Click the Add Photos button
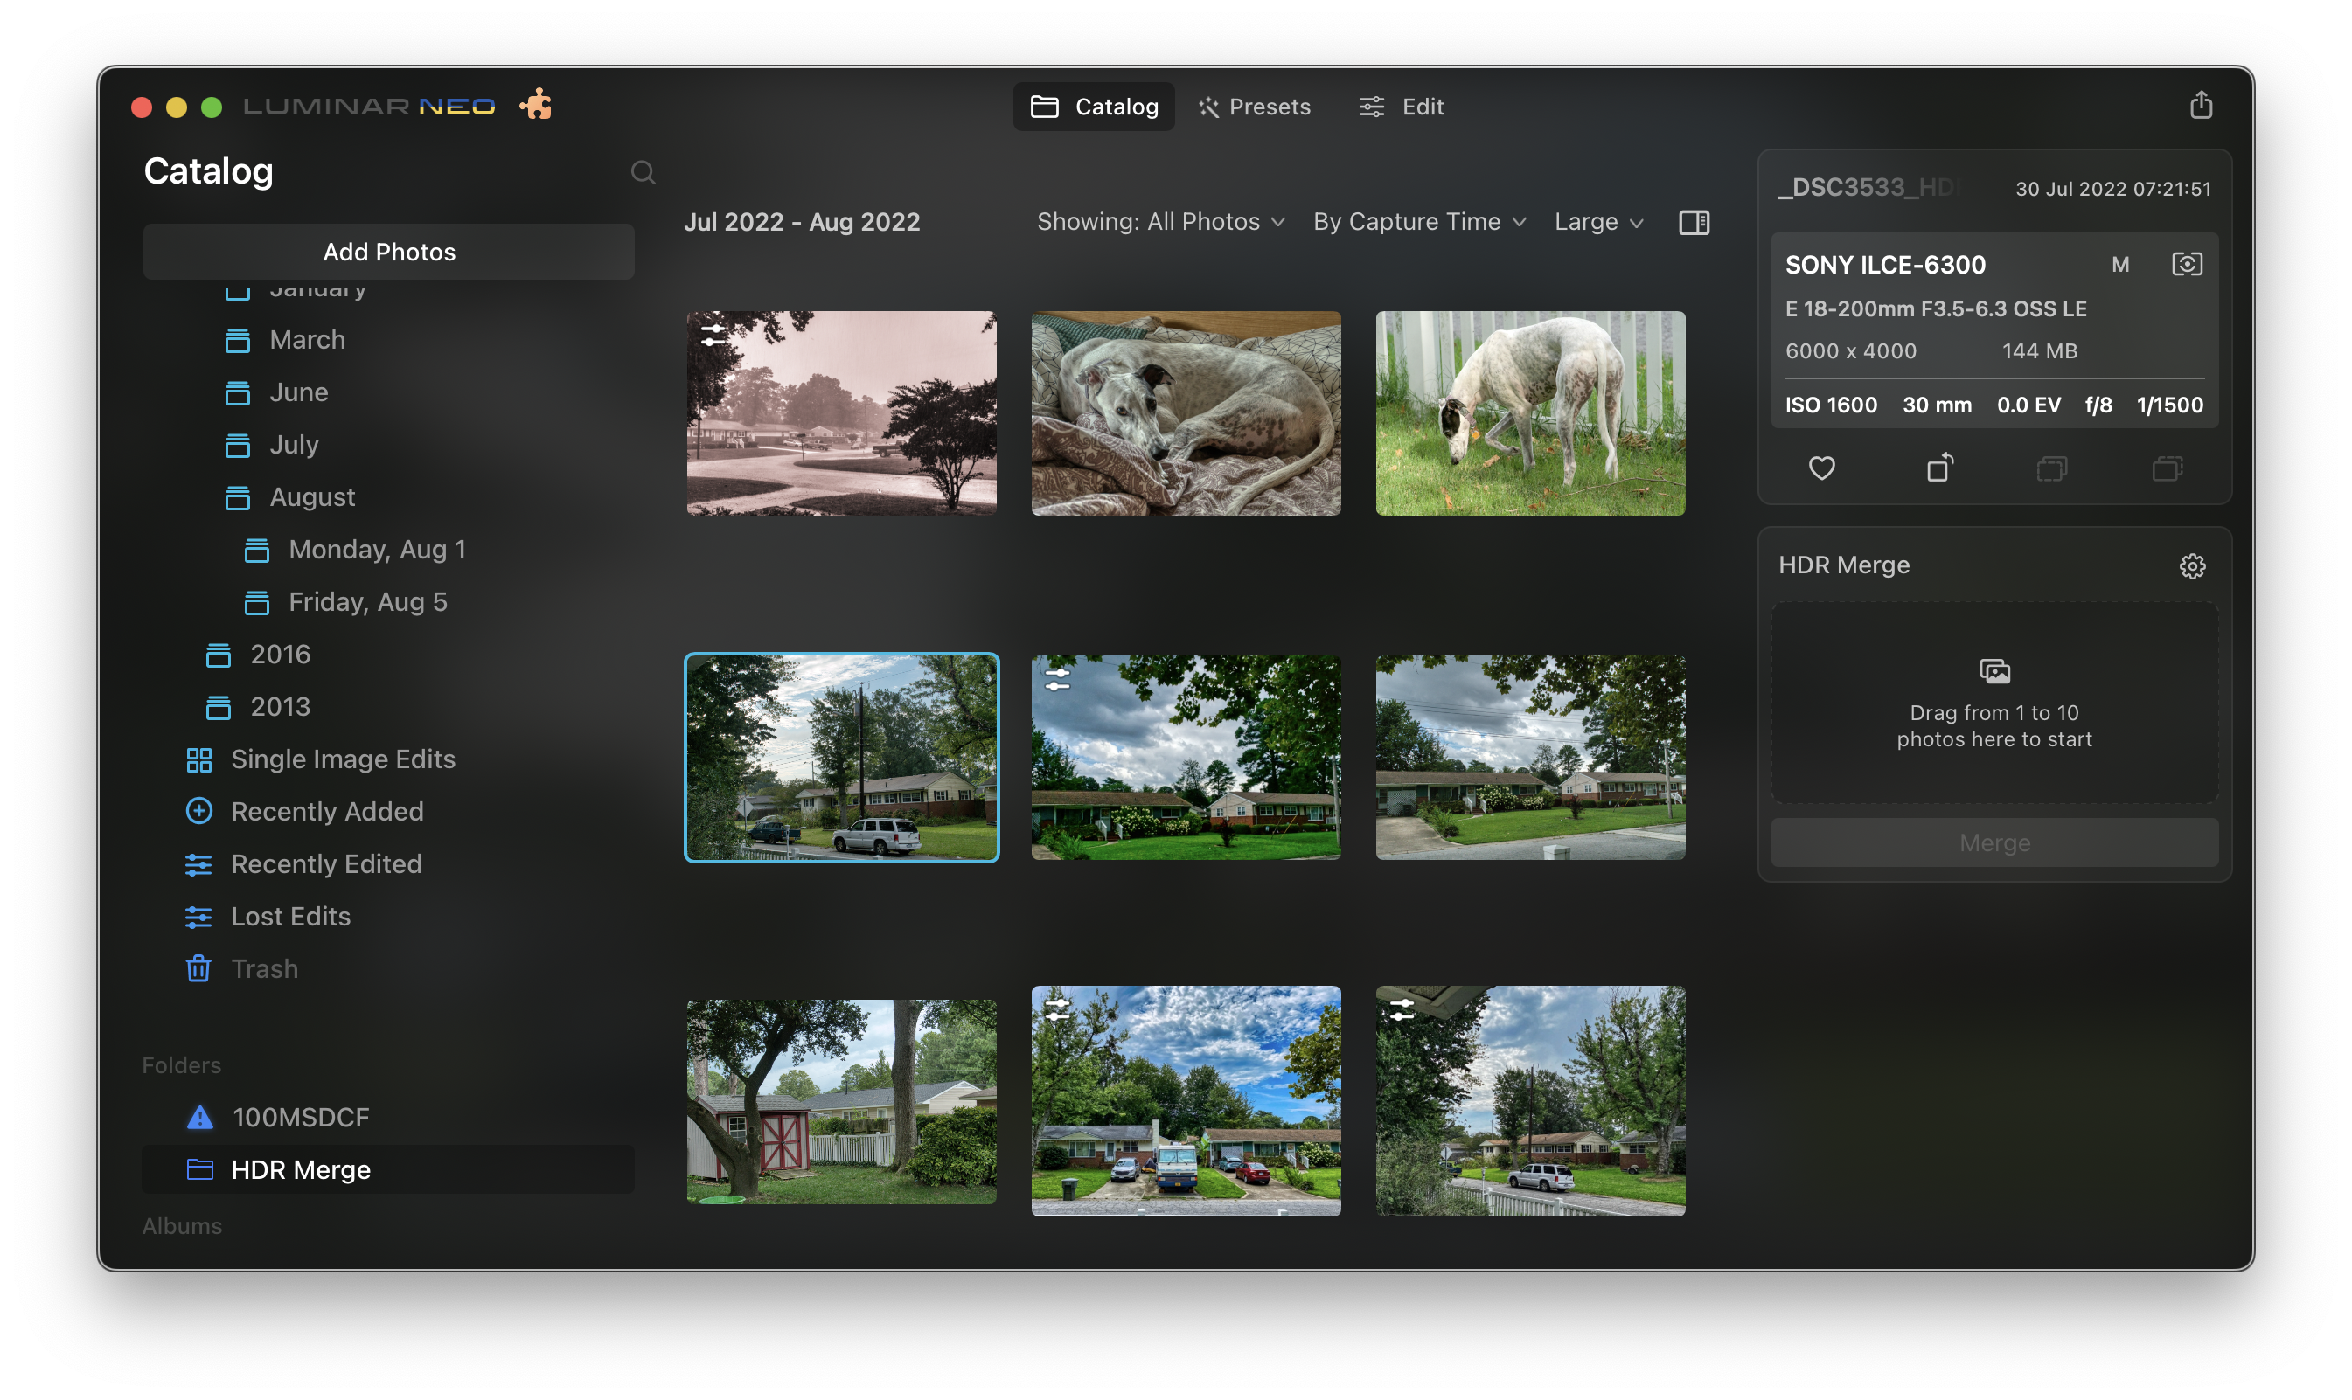 (389, 252)
